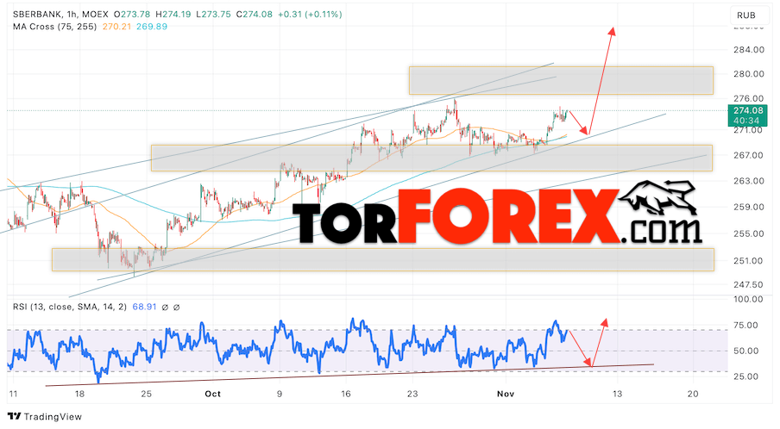The width and height of the screenshot is (780, 429).
Task: Click the orange MA value 270.21
Action: tap(116, 27)
